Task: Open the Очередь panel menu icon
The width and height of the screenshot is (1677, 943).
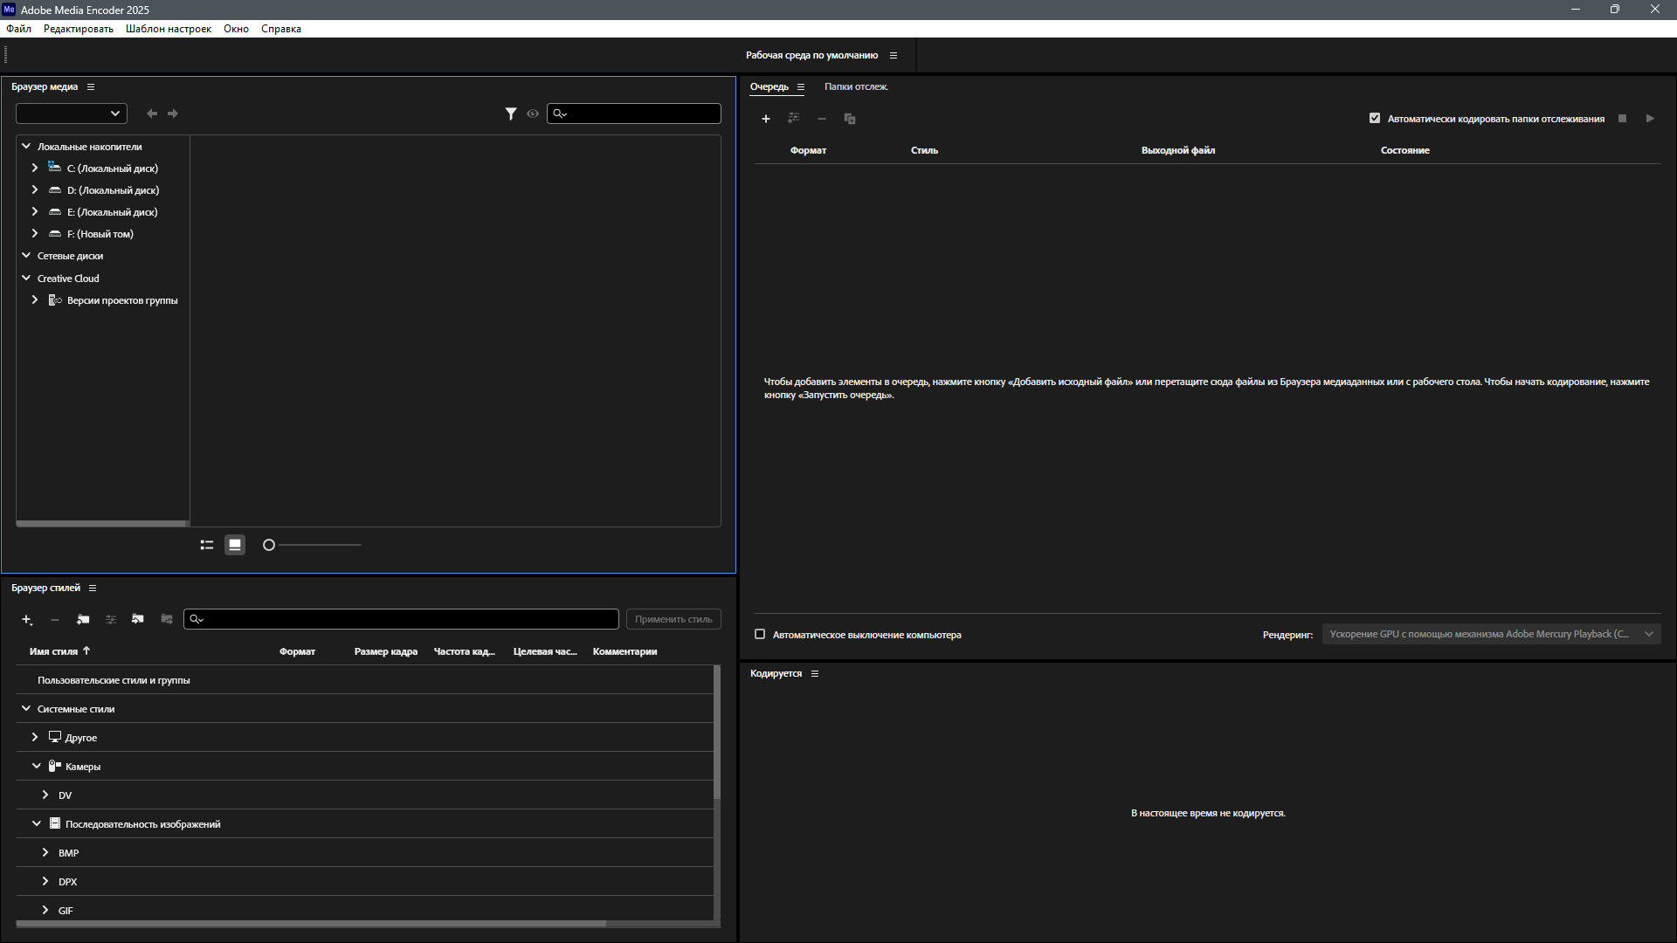Action: pos(801,87)
